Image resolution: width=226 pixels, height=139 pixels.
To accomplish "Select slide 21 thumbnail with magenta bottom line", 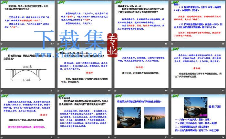I will (27, 115).
